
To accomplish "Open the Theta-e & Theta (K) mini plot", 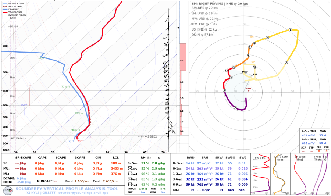I will coord(320,174).
